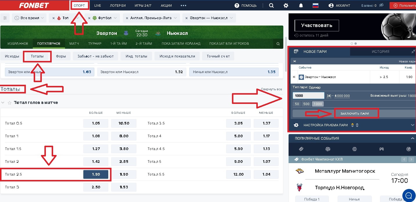Select the esports gamepad icon
Image resolution: width=416 pixels, height=202 pixels.
[x=381, y=149]
